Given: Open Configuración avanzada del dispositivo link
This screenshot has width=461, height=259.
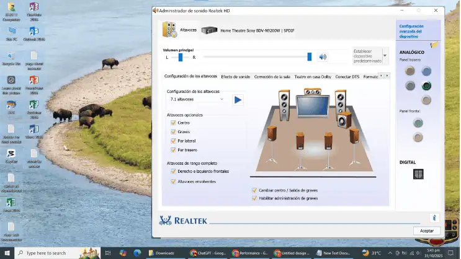Looking at the screenshot, I should [411, 31].
